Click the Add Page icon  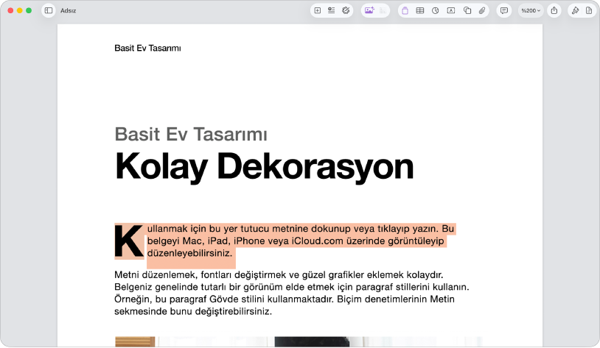(318, 11)
